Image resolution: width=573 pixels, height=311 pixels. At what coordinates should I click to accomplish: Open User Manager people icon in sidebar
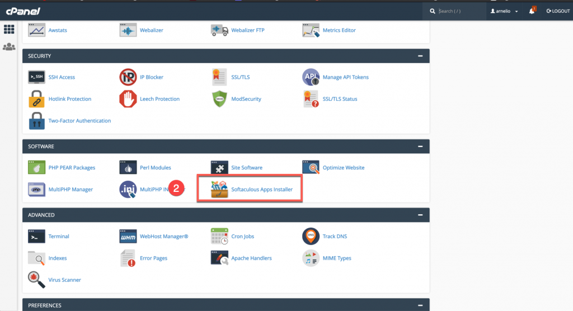pyautogui.click(x=9, y=47)
